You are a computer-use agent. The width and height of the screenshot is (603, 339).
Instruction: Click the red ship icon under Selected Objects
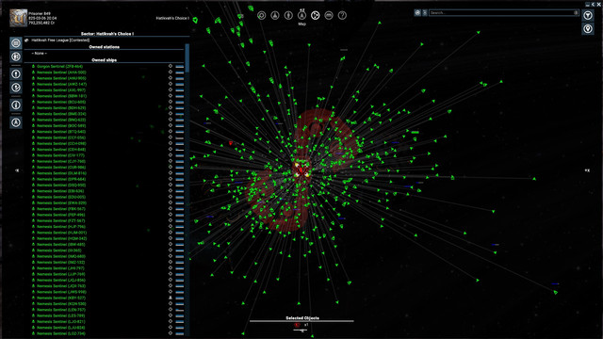[298, 325]
